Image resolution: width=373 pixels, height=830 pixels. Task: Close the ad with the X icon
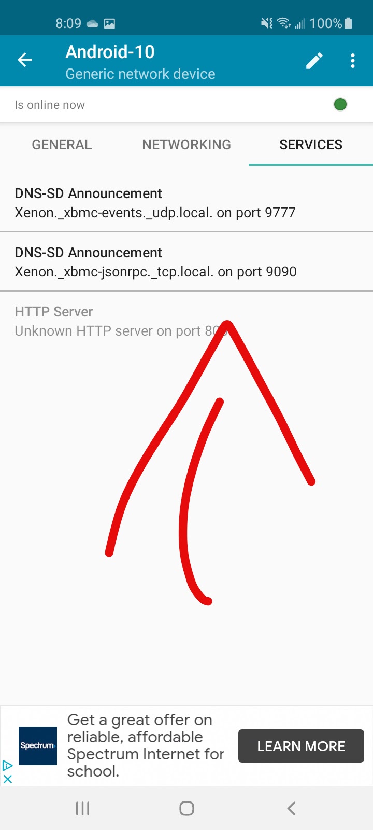(7, 779)
